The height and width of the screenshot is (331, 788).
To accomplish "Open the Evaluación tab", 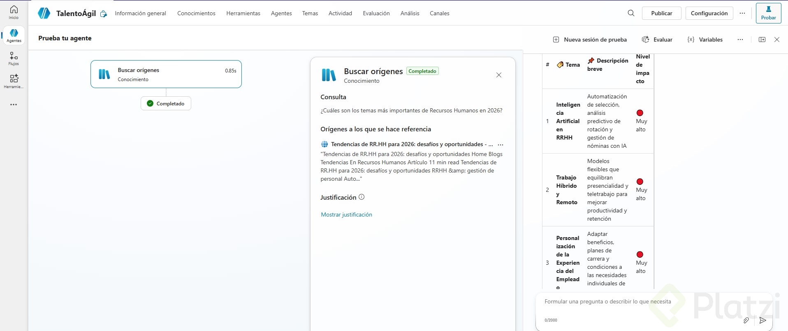I will [x=376, y=13].
